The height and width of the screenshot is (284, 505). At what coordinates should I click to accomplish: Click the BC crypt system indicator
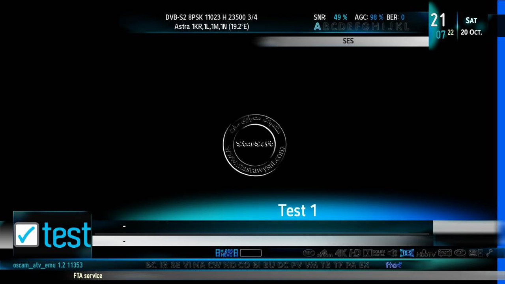pos(151,265)
